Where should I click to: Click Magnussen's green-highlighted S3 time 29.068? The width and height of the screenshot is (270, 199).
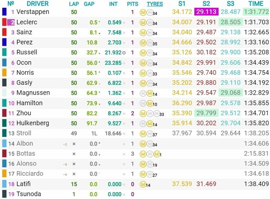point(230,93)
